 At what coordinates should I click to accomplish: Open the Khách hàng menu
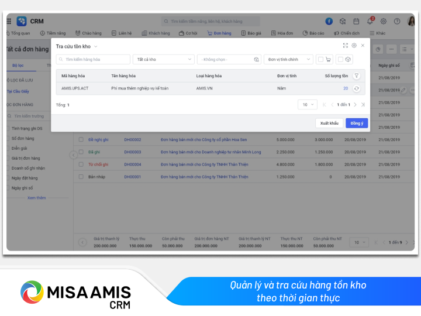(x=156, y=33)
